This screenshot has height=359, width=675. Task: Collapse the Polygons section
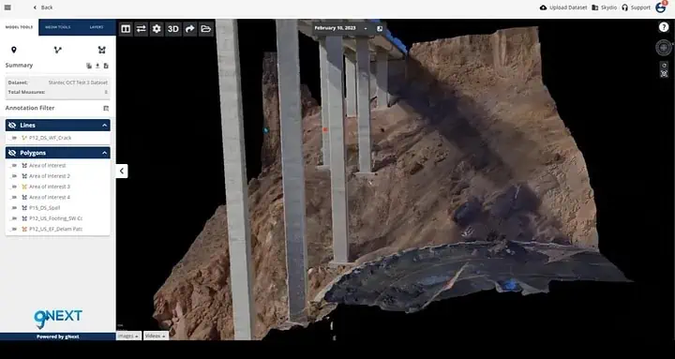point(105,153)
